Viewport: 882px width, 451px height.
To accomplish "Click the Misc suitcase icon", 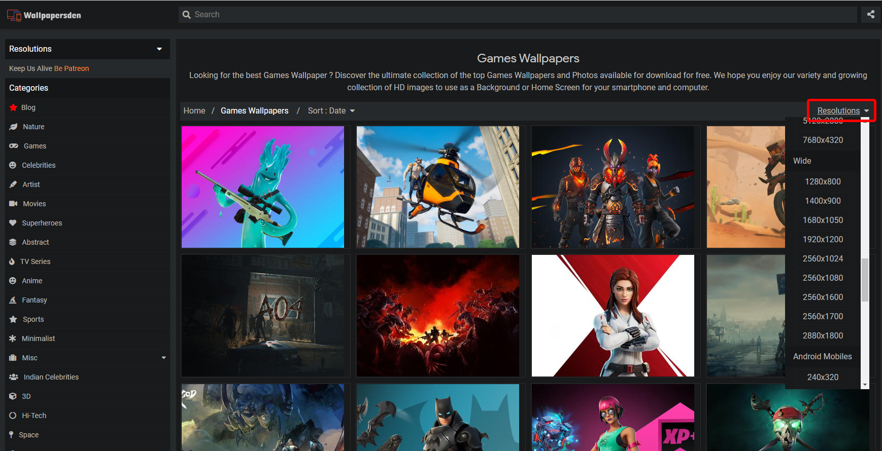I will pos(13,358).
